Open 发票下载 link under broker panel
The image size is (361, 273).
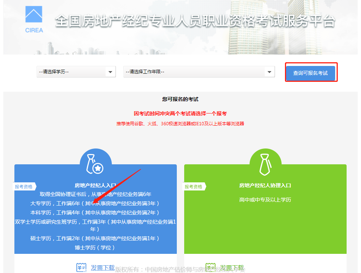103,267
